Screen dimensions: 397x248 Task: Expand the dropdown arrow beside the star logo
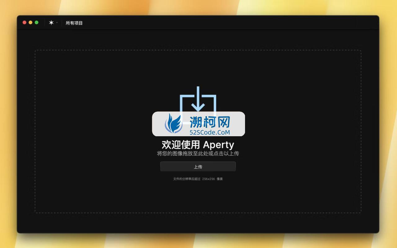[x=57, y=23]
